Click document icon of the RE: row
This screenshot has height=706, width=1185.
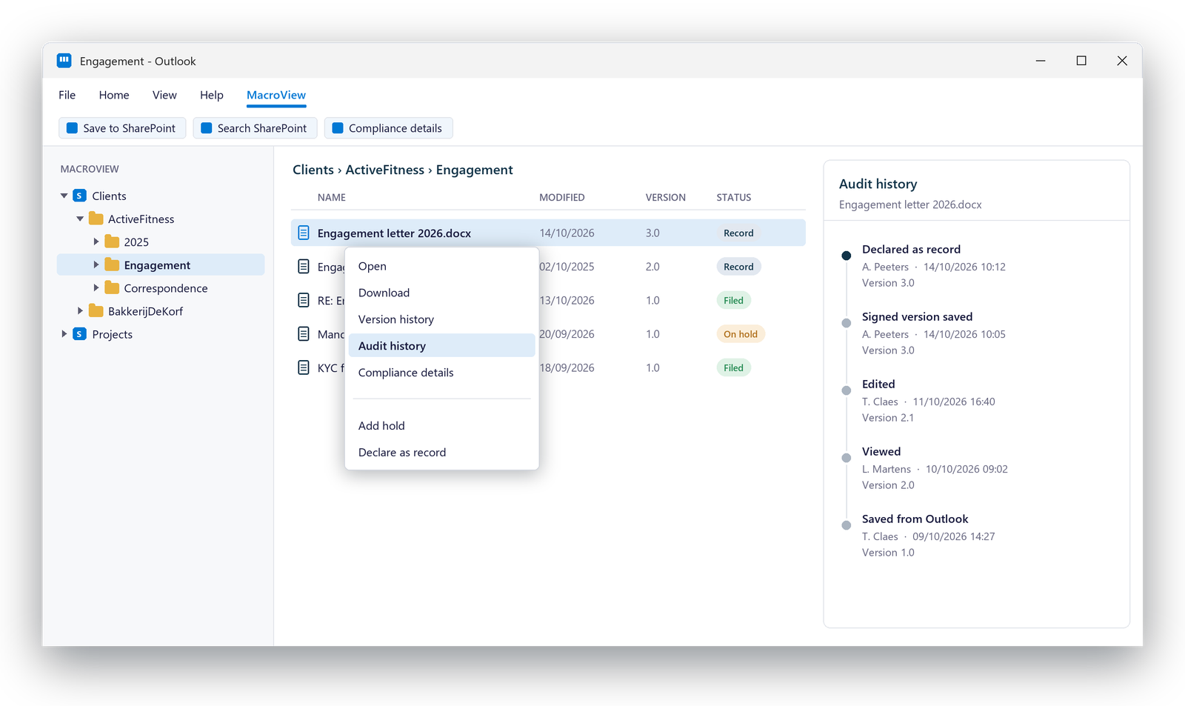[304, 300]
